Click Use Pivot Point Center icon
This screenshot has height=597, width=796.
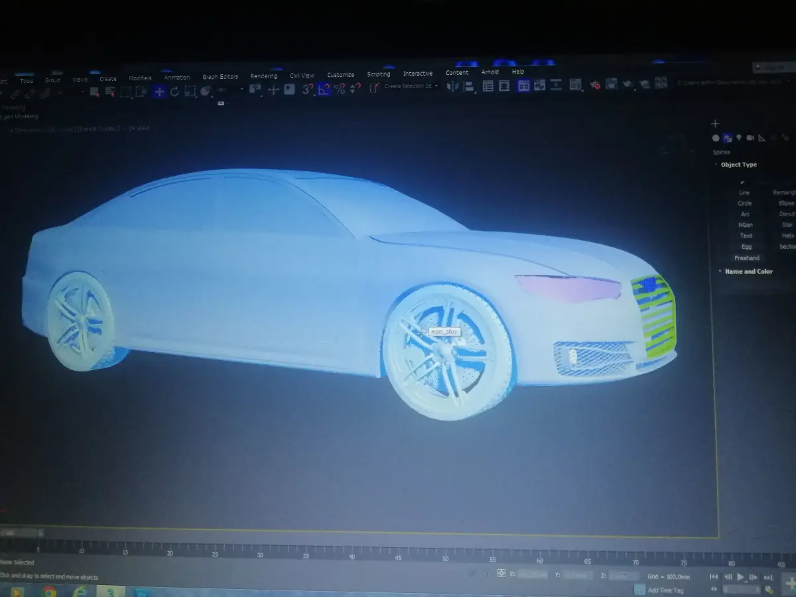[x=255, y=89]
